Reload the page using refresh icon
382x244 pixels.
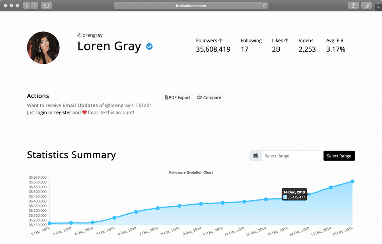click(265, 6)
